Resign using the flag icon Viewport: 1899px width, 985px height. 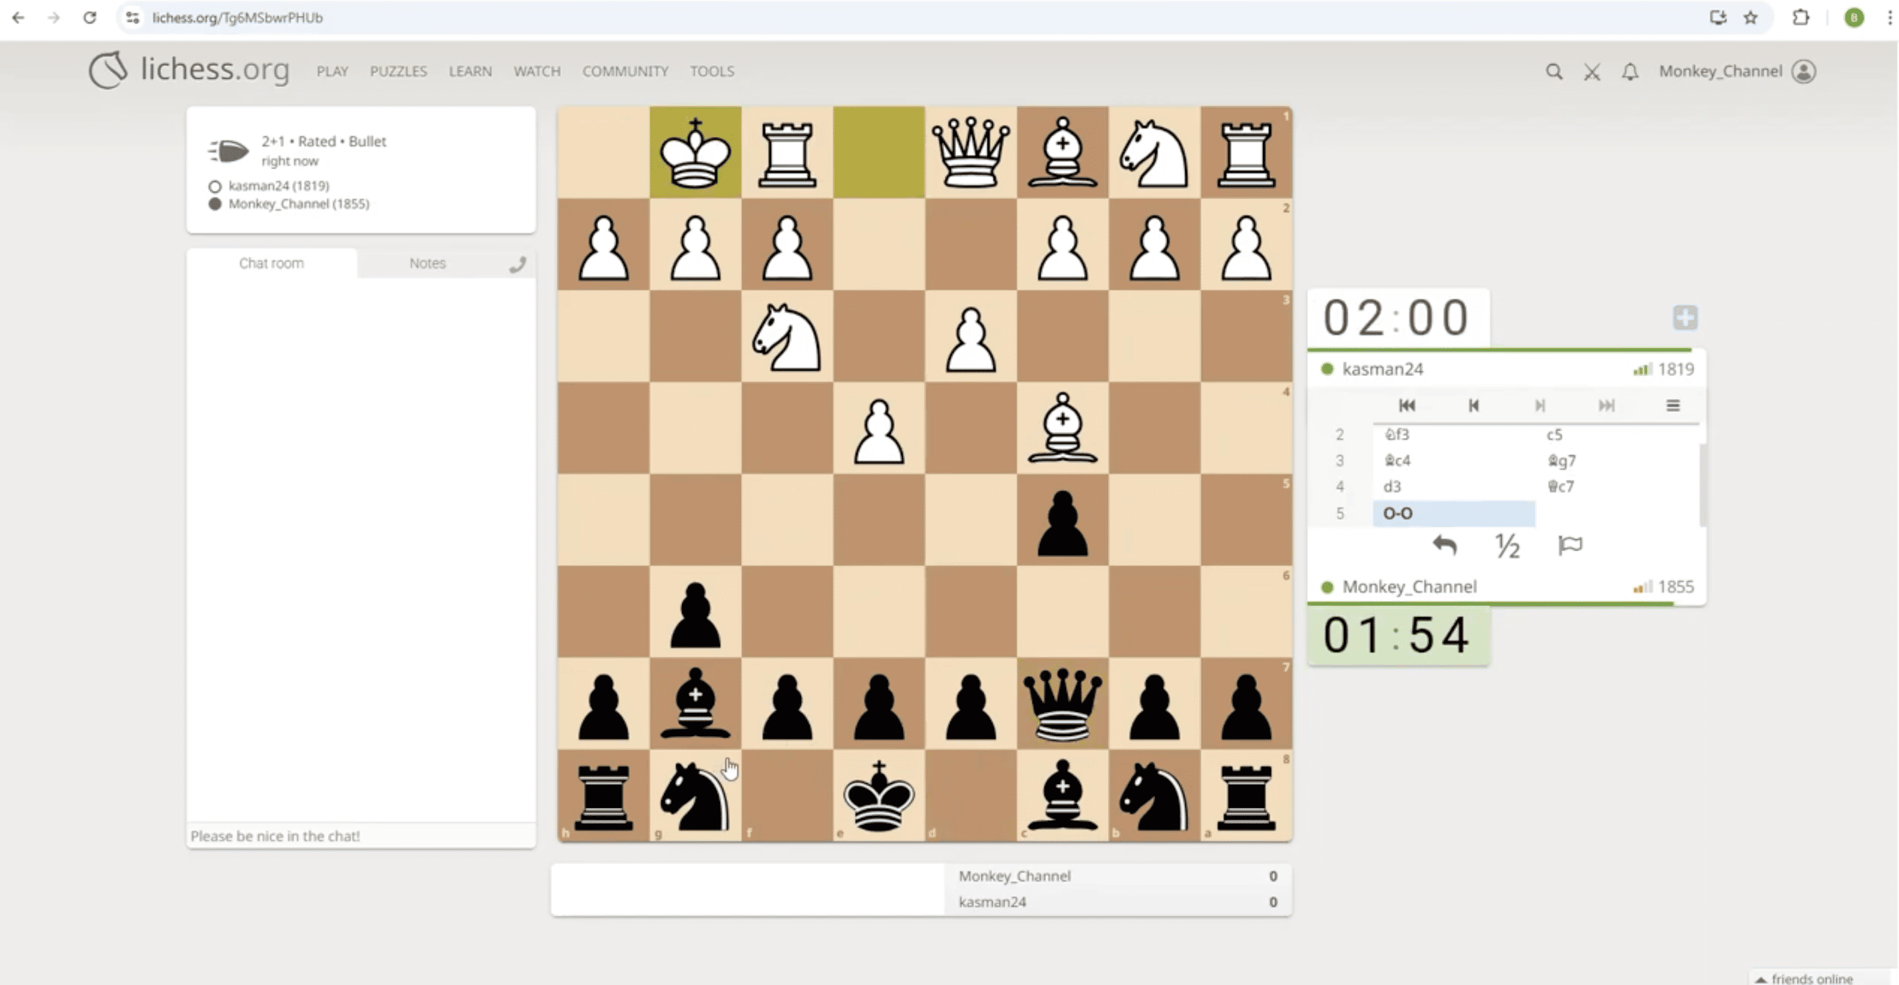(1570, 546)
